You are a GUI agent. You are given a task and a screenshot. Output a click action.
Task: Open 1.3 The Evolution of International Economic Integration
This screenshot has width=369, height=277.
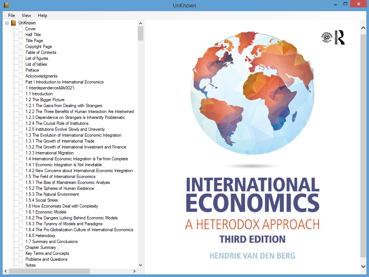tap(74, 135)
